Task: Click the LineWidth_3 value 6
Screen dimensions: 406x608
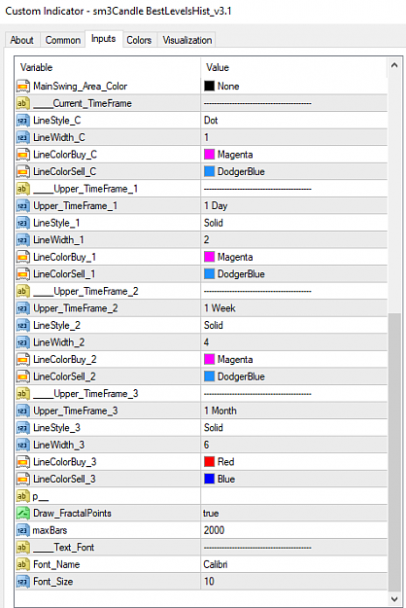Action: [206, 445]
